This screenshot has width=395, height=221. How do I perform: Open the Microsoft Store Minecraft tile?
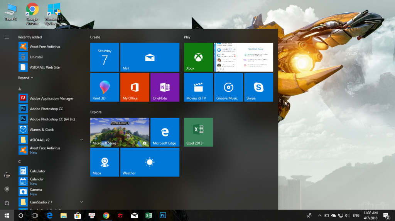pyautogui.click(x=120, y=132)
